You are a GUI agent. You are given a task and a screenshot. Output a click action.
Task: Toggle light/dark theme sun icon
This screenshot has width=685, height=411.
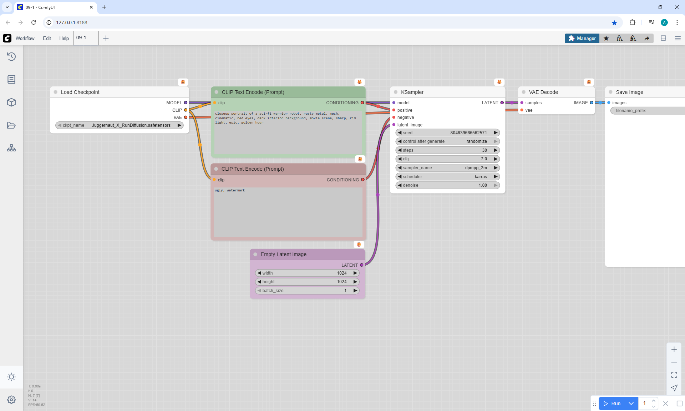point(11,377)
